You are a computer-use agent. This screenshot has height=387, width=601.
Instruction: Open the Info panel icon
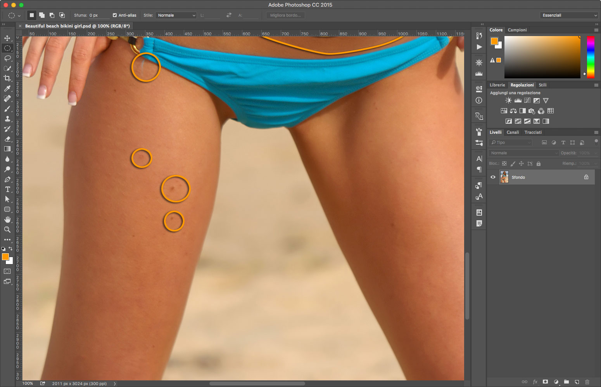point(479,100)
